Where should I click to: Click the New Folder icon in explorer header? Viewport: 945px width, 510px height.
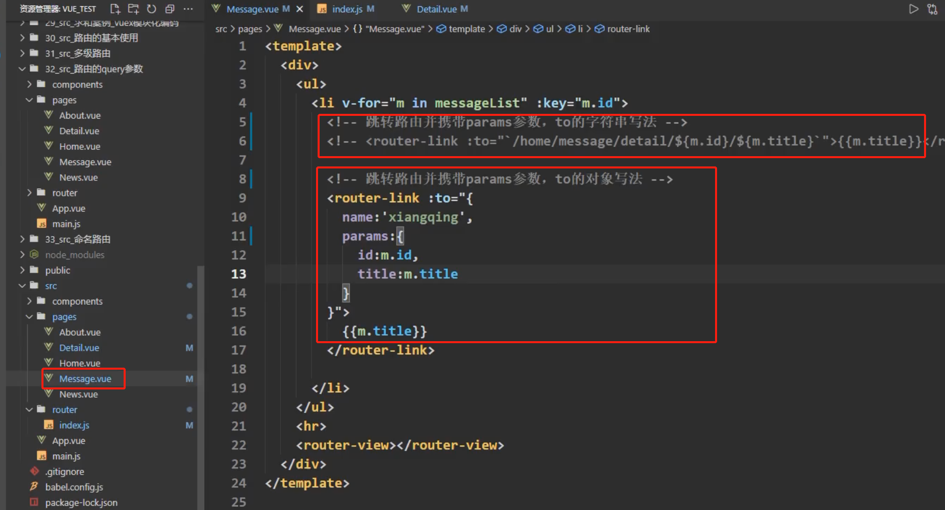134,9
